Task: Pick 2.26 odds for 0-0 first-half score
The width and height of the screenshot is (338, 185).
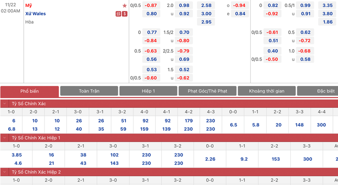Action: click(210, 159)
